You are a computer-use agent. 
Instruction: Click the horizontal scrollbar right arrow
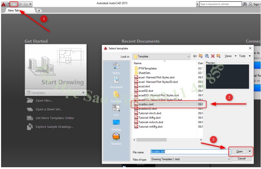[201, 140]
